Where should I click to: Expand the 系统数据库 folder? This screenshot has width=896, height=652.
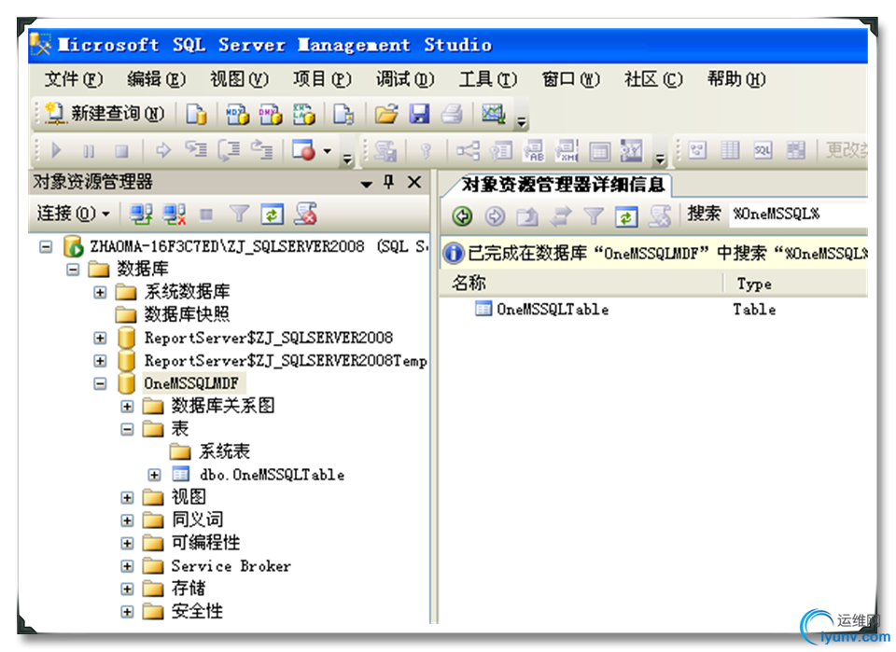(100, 292)
